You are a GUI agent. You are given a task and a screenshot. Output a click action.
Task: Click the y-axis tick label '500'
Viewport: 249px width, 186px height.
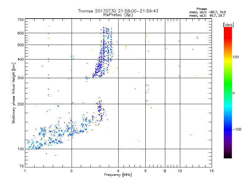click(21, 45)
